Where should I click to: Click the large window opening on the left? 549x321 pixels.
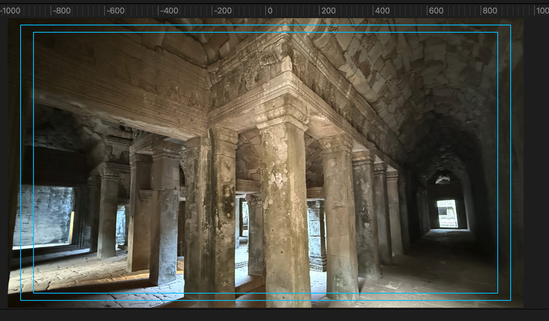click(x=44, y=216)
